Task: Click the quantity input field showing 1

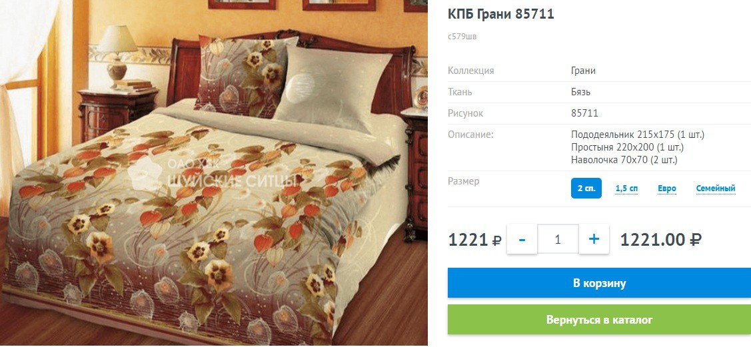Action: tap(558, 239)
